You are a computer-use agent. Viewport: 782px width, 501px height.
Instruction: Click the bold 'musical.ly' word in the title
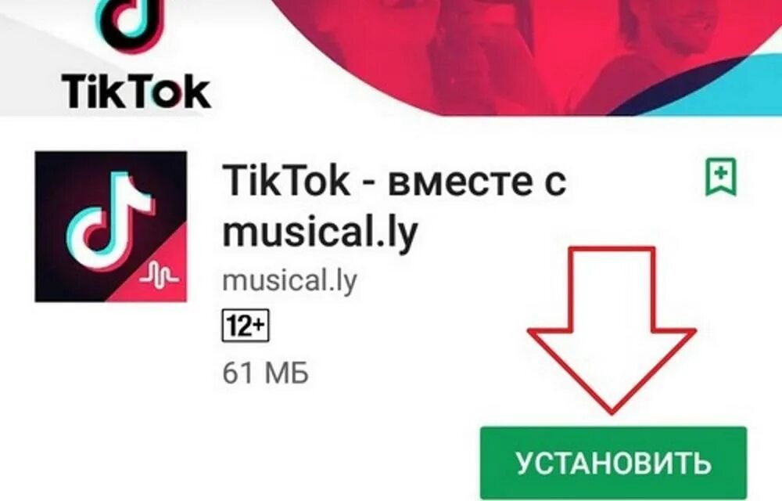click(x=319, y=232)
